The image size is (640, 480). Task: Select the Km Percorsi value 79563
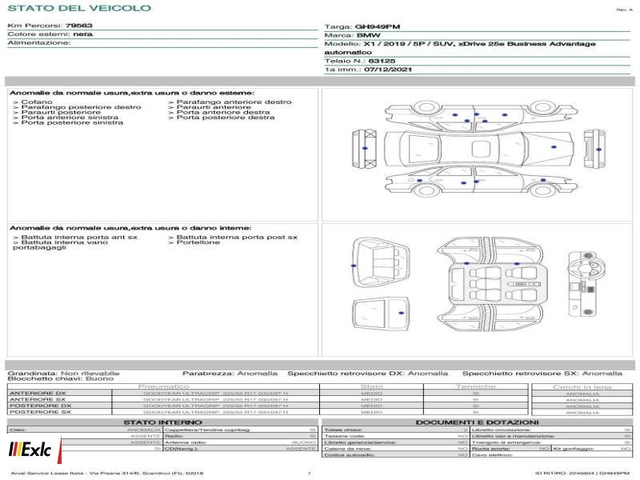[x=79, y=26]
